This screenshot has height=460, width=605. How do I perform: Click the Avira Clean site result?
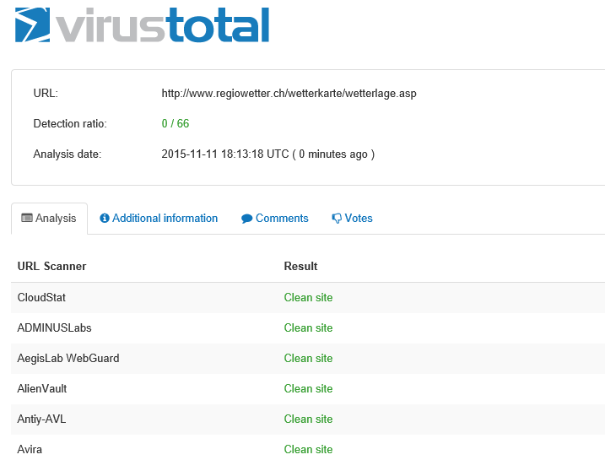[x=308, y=449]
